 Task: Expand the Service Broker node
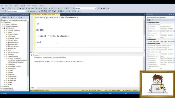(x=5, y=80)
